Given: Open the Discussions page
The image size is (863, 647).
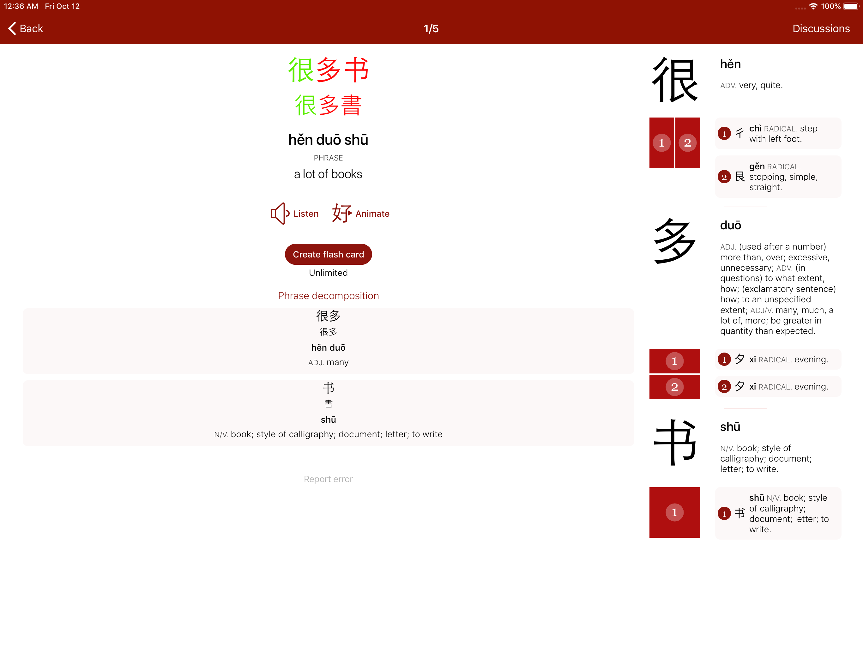Looking at the screenshot, I should [x=821, y=28].
